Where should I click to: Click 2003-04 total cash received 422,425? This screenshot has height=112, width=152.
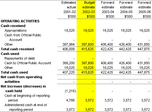[107, 49]
